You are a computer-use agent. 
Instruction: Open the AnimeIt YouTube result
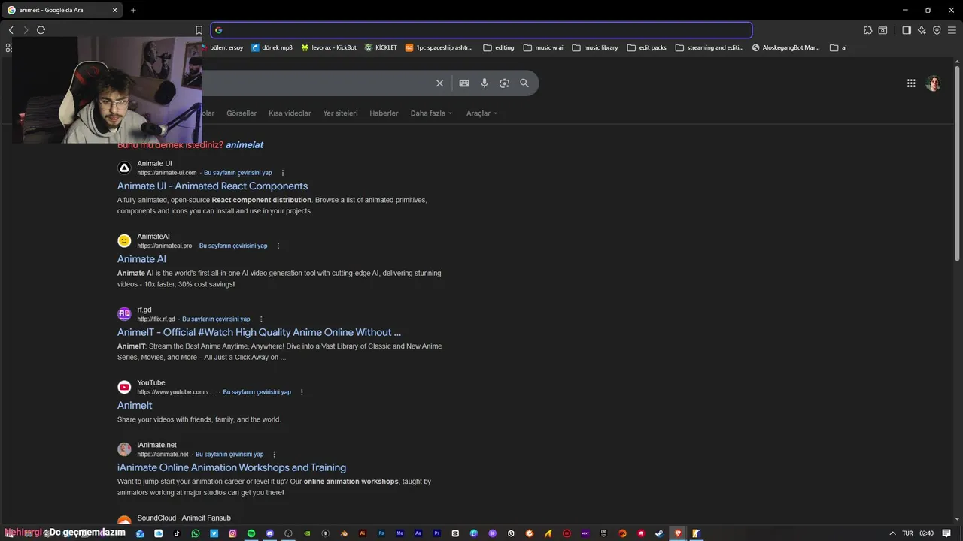coord(135,406)
